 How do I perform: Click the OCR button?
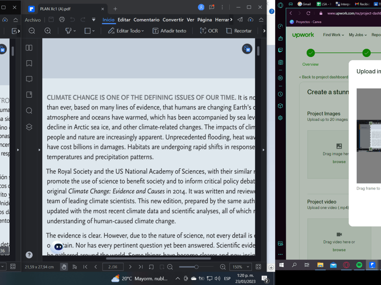click(x=209, y=31)
